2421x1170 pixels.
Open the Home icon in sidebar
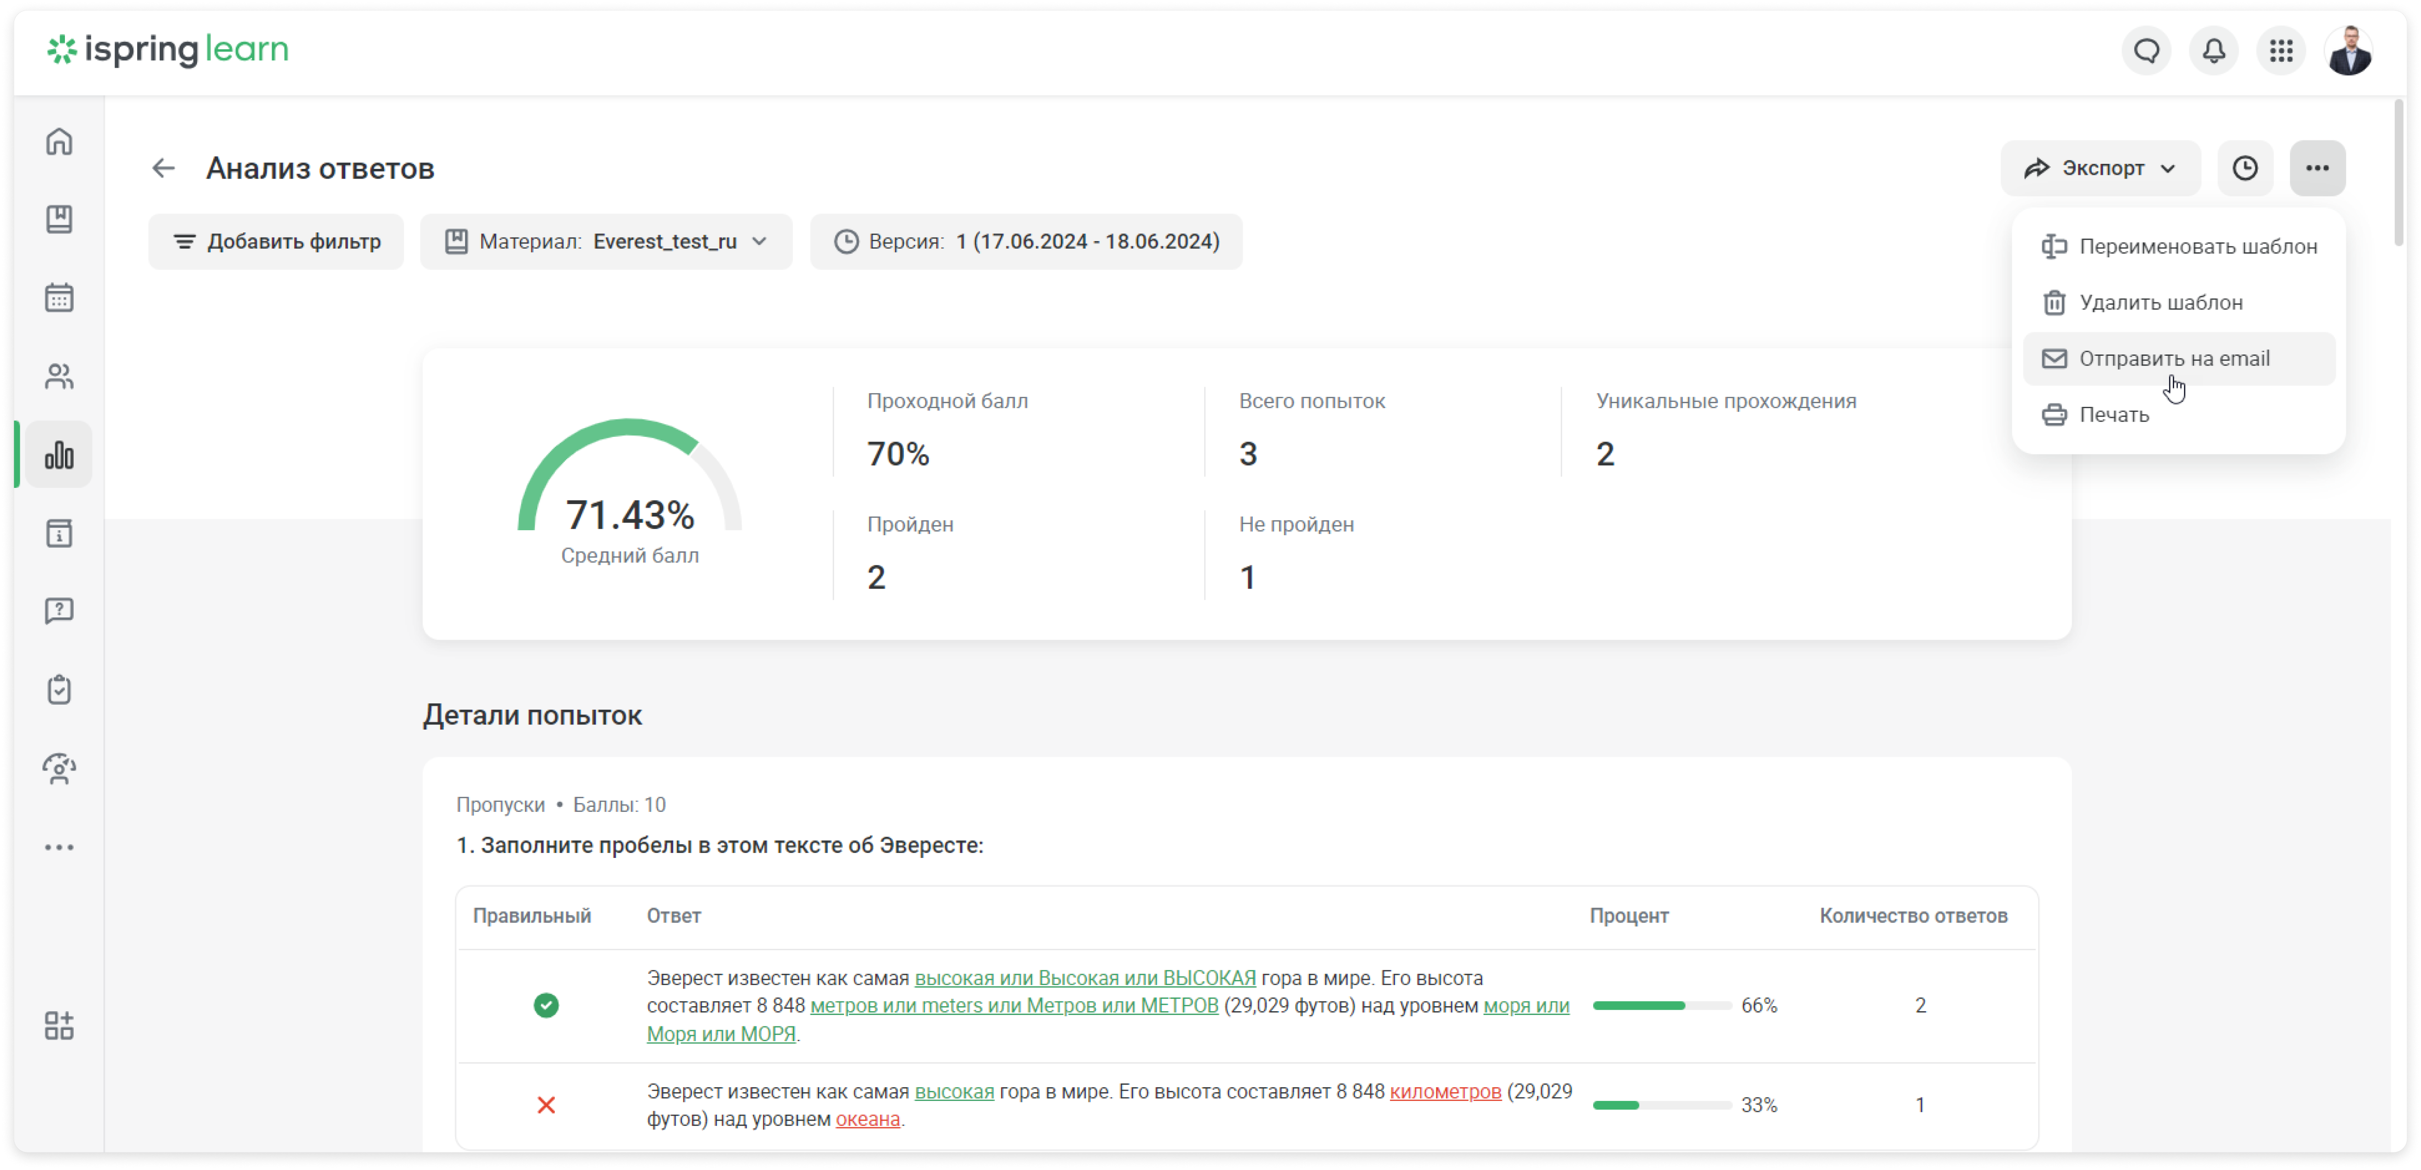click(59, 142)
